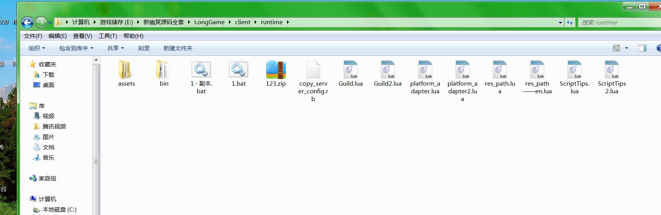Click the 新建文件夹 button

(x=177, y=48)
